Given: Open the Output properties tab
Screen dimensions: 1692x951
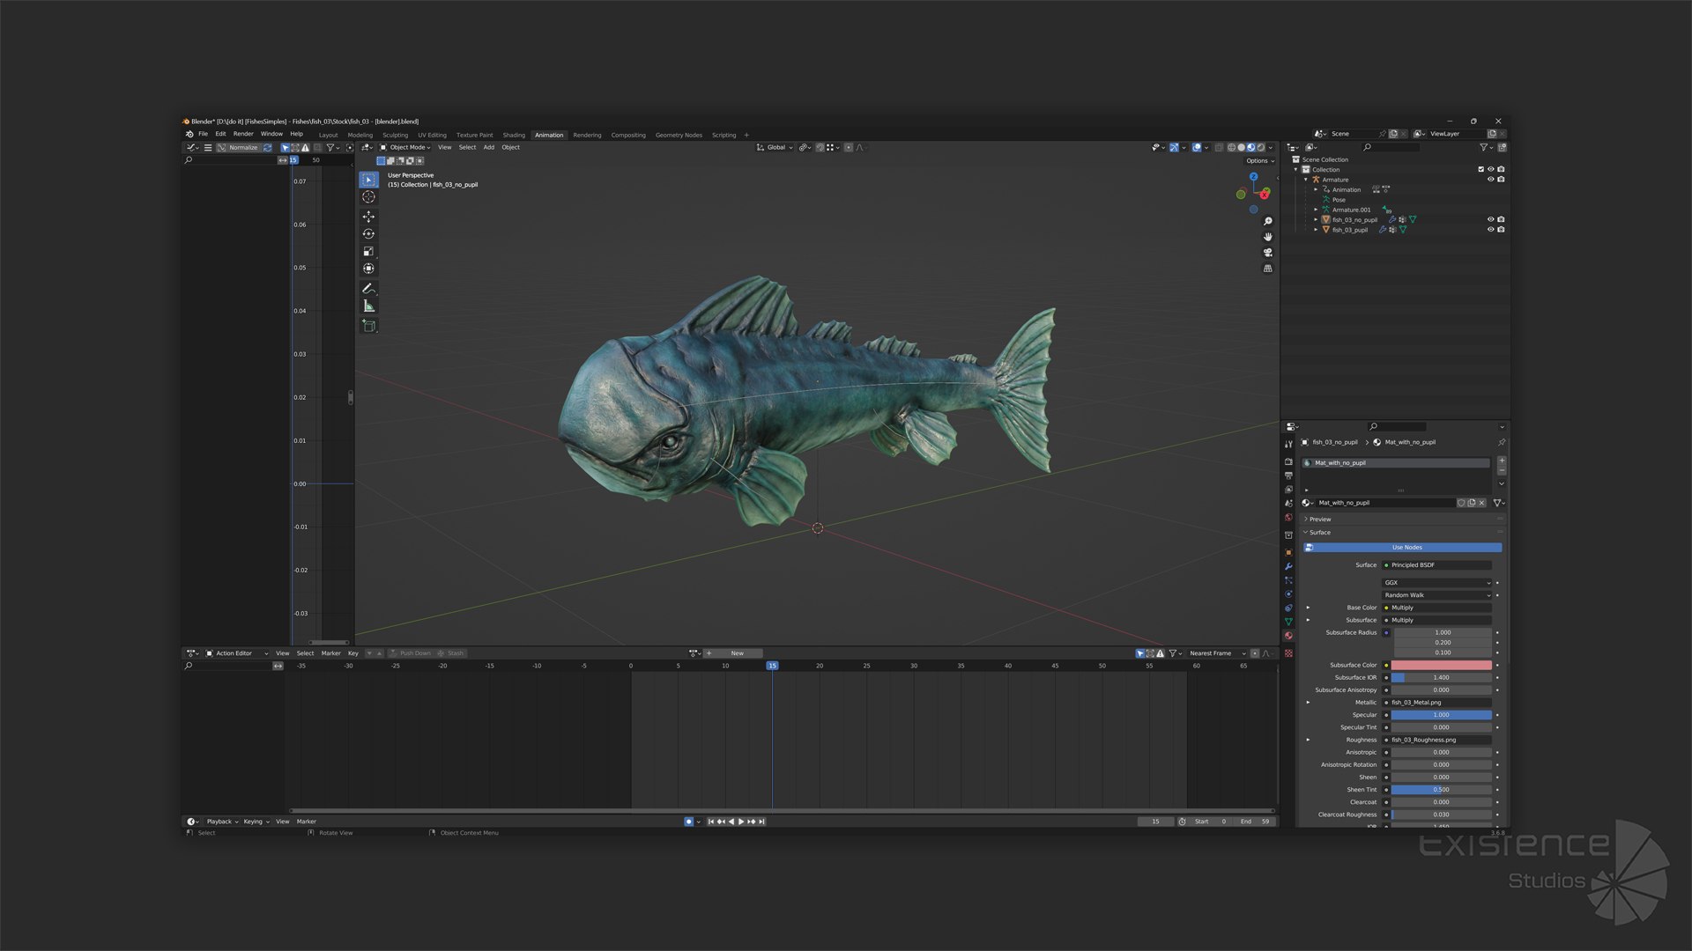Looking at the screenshot, I should tap(1288, 475).
